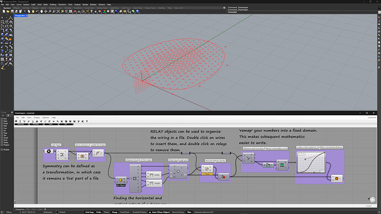The width and height of the screenshot is (381, 214).
Task: Click orange mirror component icon
Action: pyautogui.click(x=82, y=156)
